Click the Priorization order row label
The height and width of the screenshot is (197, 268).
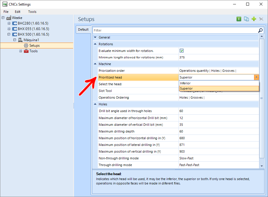pos(112,71)
